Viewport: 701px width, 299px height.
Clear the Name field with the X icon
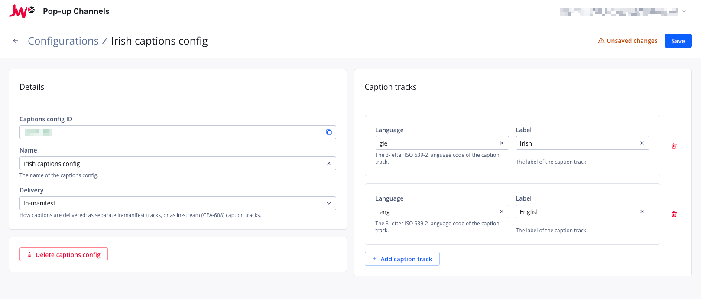tap(329, 163)
